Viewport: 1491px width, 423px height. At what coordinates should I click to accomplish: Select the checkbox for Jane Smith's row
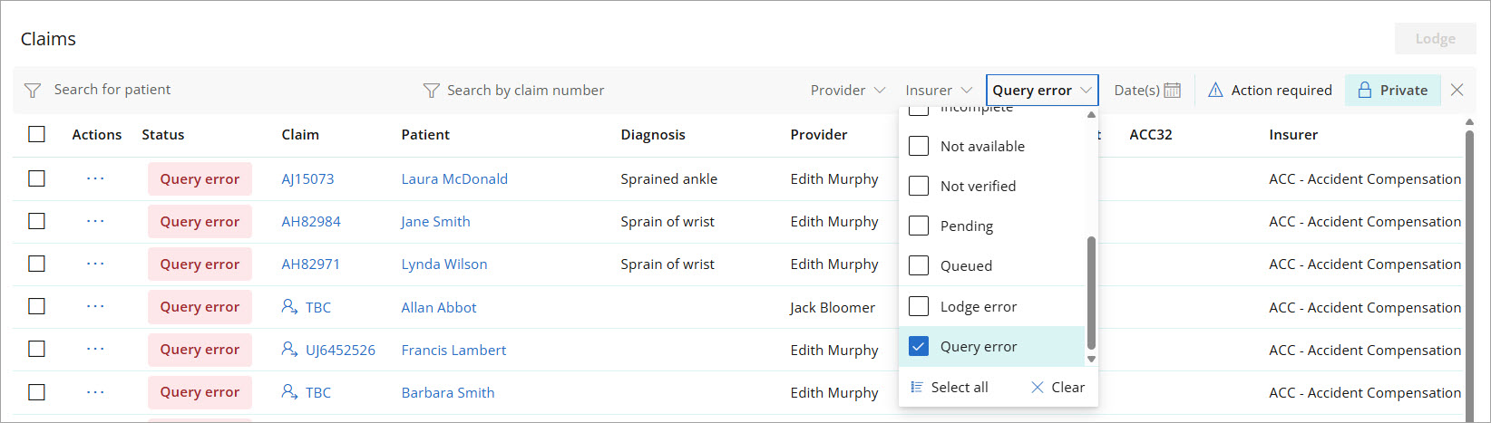36,221
